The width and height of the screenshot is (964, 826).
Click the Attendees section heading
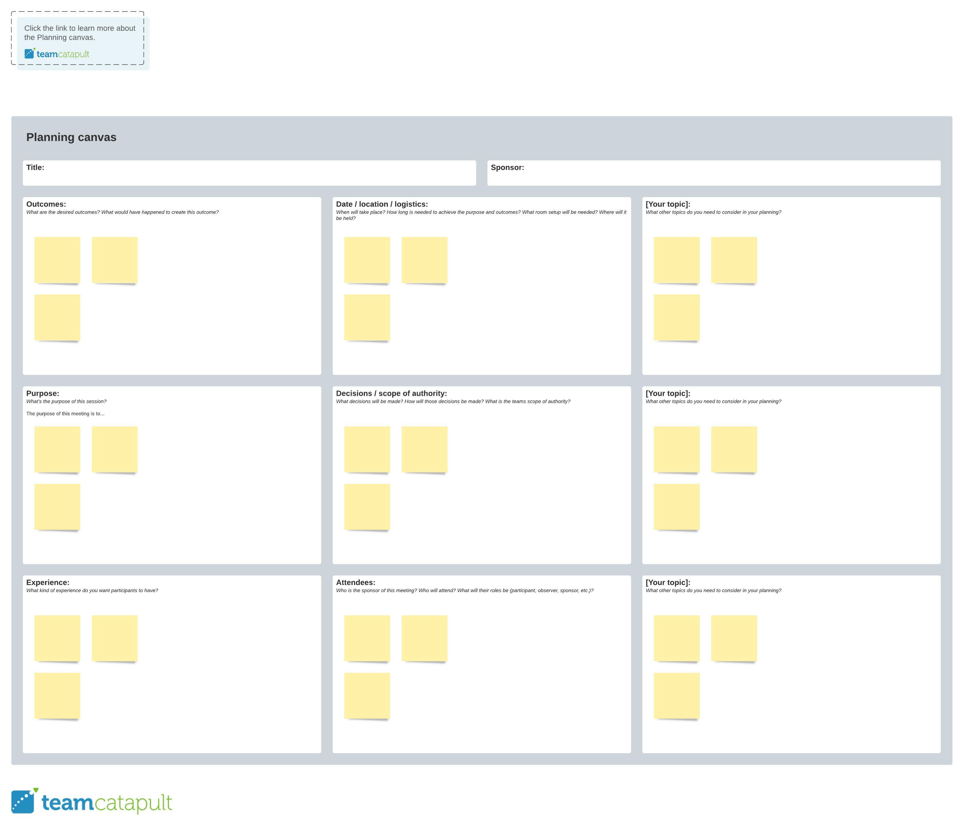pyautogui.click(x=355, y=583)
